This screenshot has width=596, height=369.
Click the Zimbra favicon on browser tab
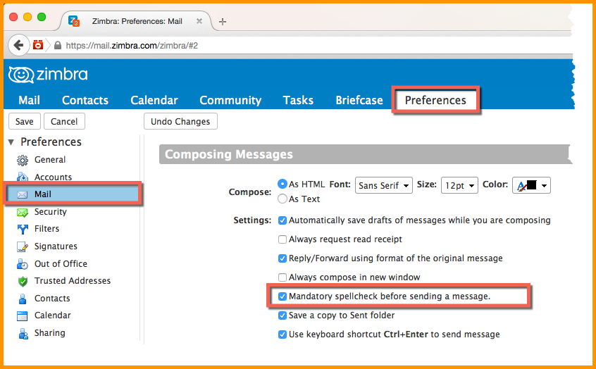pyautogui.click(x=73, y=21)
